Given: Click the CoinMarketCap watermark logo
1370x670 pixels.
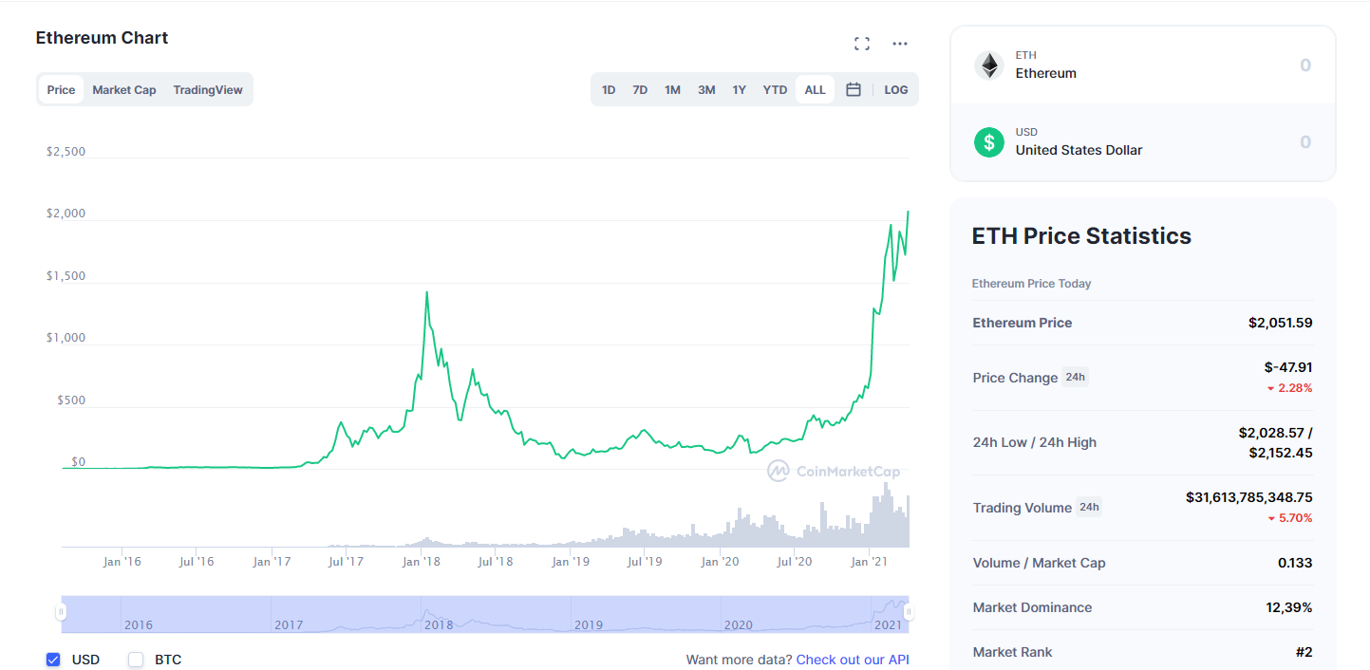Looking at the screenshot, I should coord(834,471).
